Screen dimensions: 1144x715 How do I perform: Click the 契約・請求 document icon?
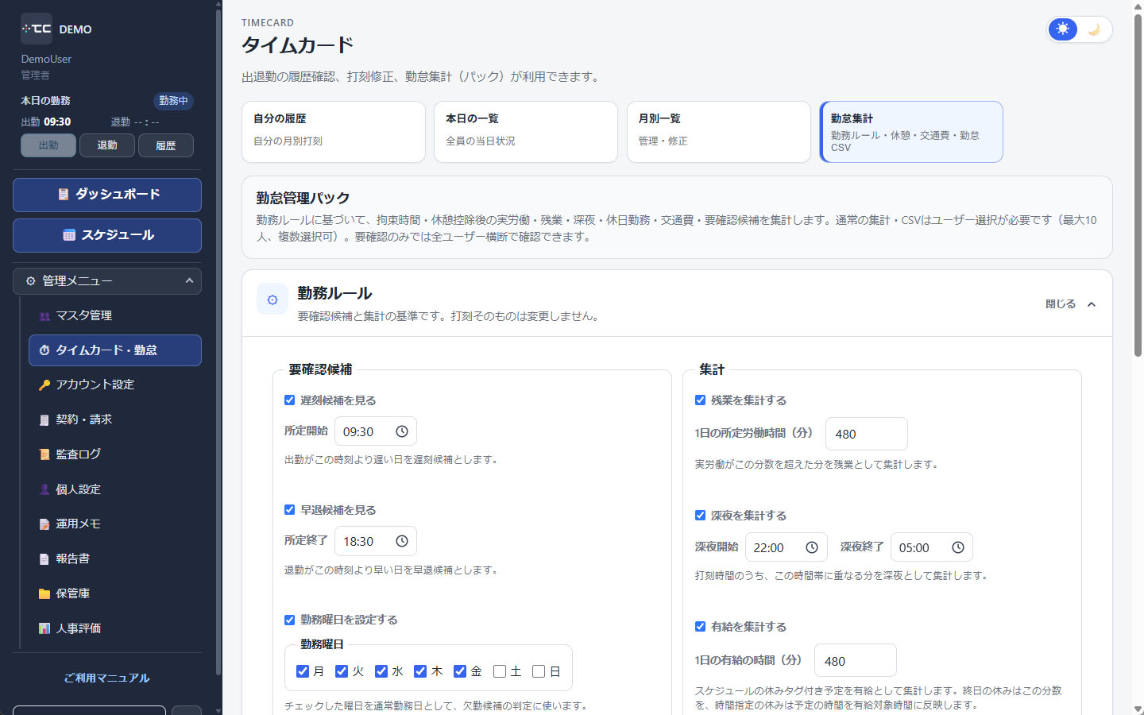(44, 420)
